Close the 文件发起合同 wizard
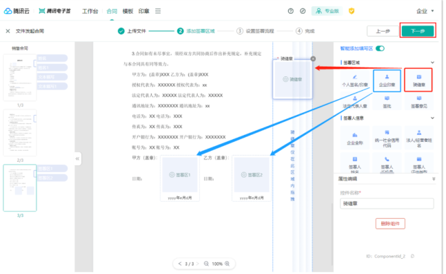 pyautogui.click(x=8, y=31)
